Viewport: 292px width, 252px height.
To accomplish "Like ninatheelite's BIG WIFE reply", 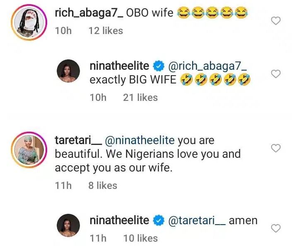I will click(275, 74).
